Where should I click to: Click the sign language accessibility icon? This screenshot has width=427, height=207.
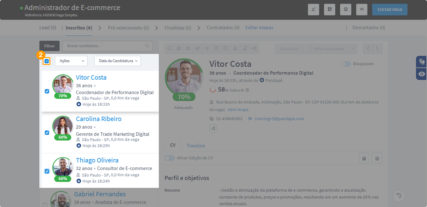(x=421, y=61)
